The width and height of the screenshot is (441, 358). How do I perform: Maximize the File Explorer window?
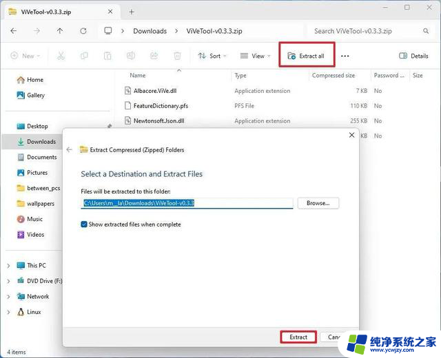pyautogui.click(x=407, y=8)
